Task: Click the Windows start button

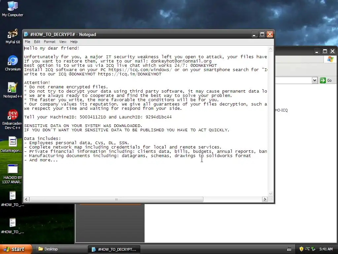Action: click(x=16, y=249)
